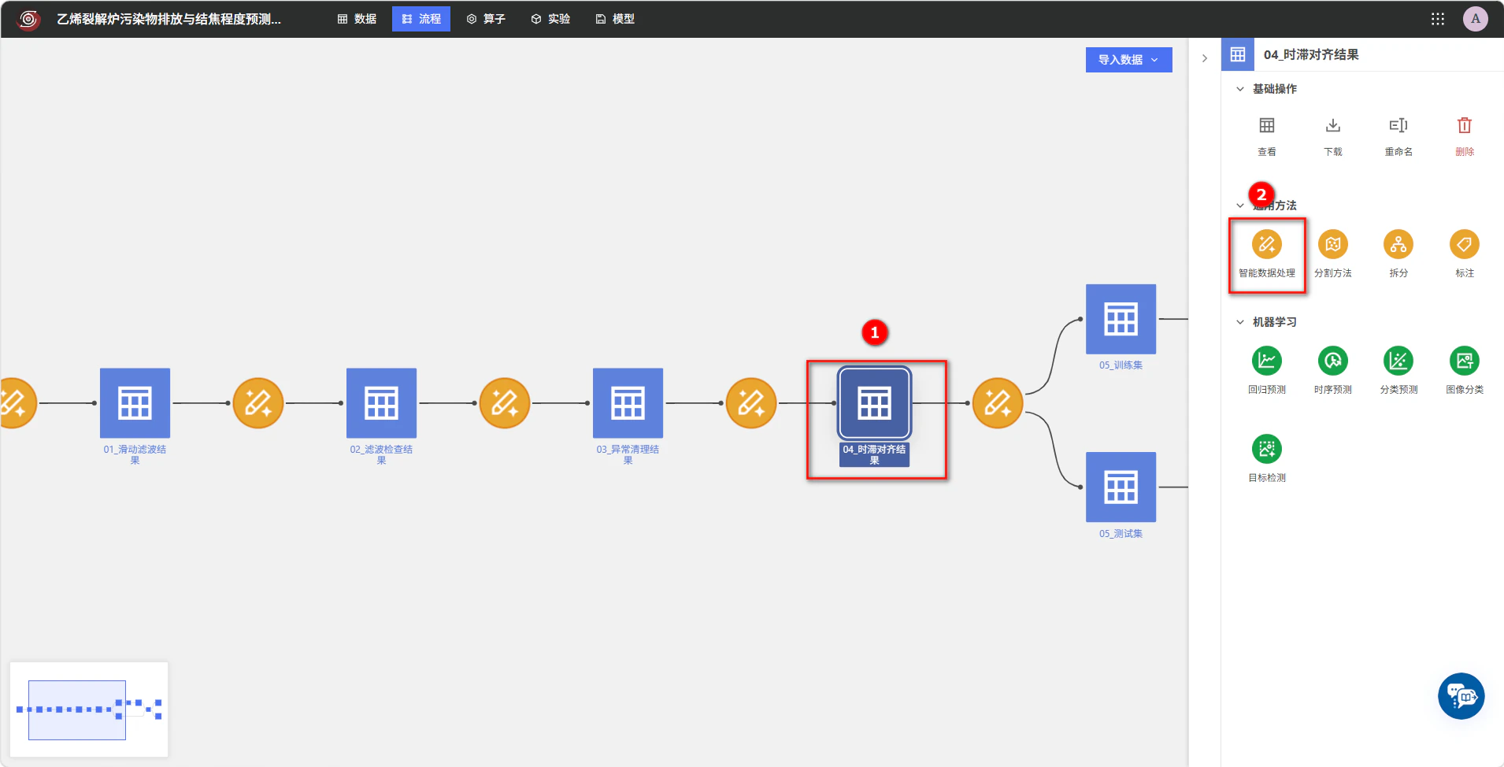Viewport: 1504px width, 767px height.
Task: Launch 智能数据处理 smart data processing
Action: pos(1266,244)
